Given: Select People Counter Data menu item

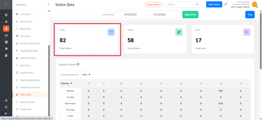Looking at the screenshot, I should (x=30, y=87).
